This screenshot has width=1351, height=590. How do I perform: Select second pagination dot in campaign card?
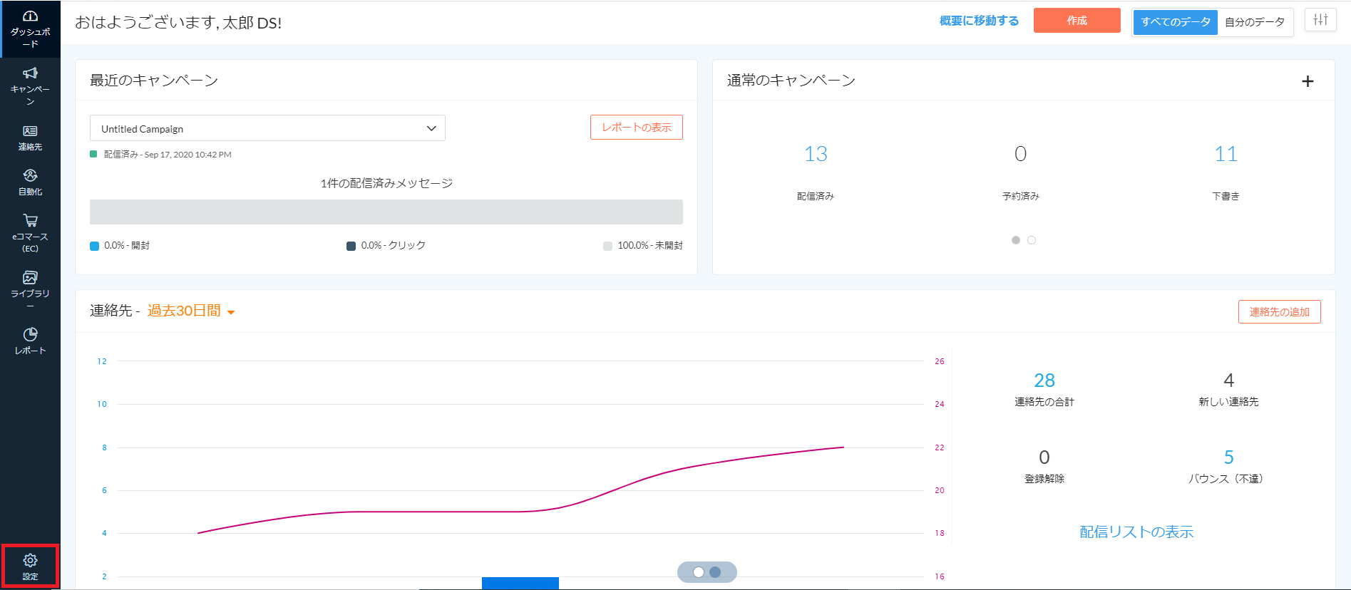[1031, 240]
